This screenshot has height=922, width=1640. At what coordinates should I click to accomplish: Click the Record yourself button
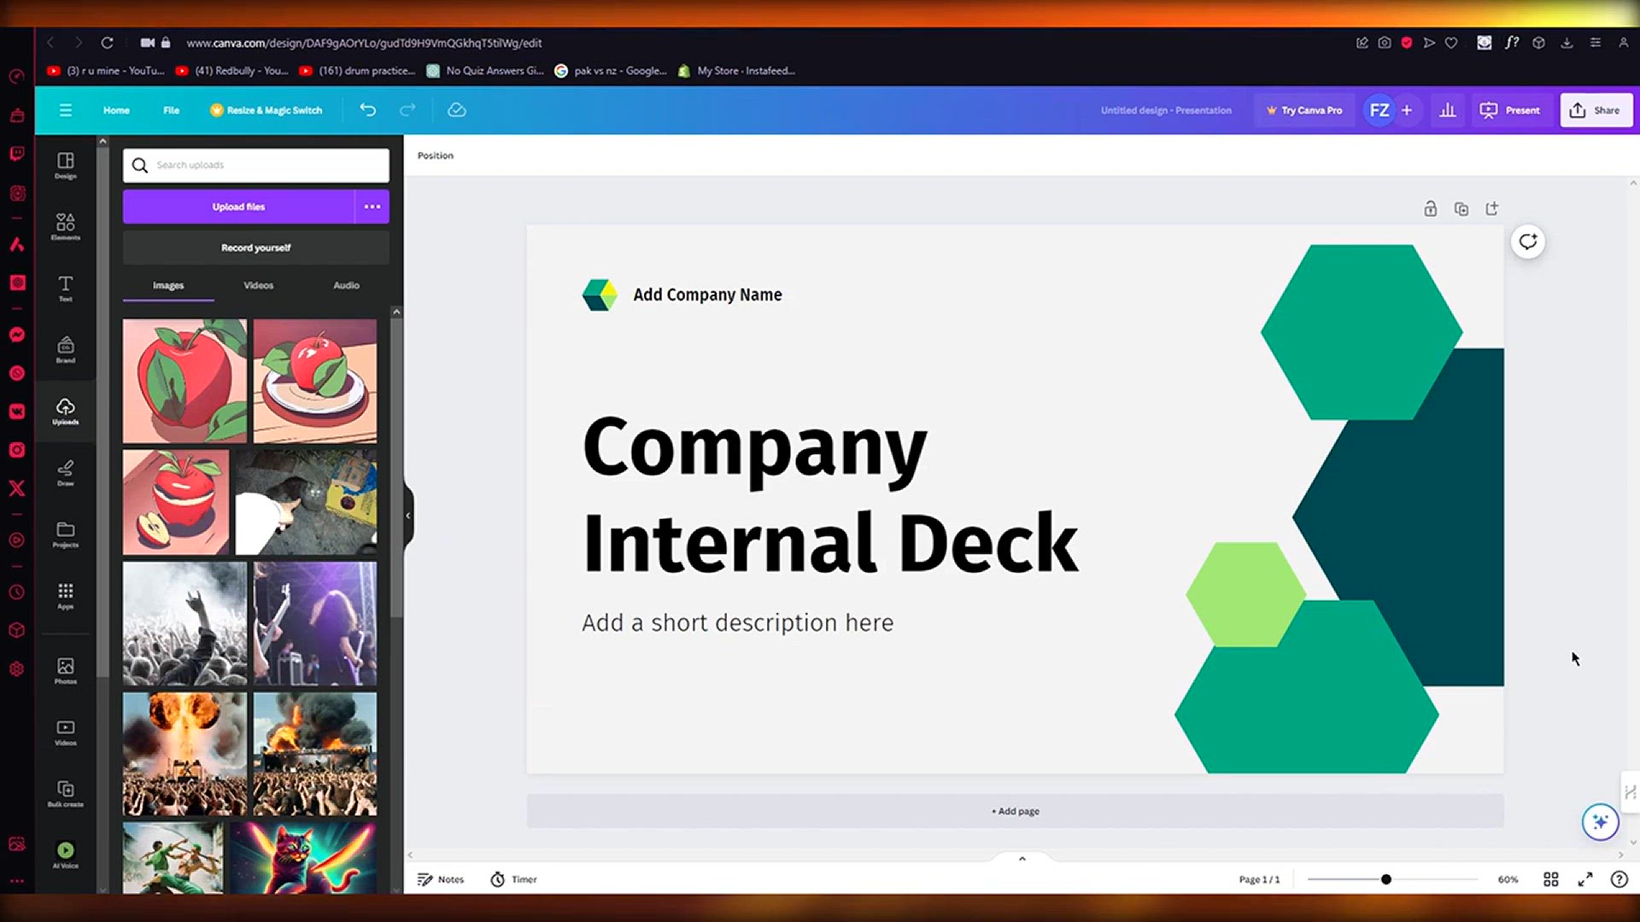tap(255, 248)
